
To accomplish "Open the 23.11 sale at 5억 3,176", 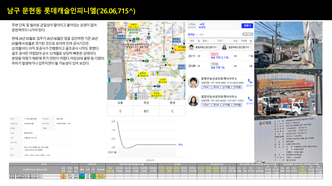I will pos(220,56).
